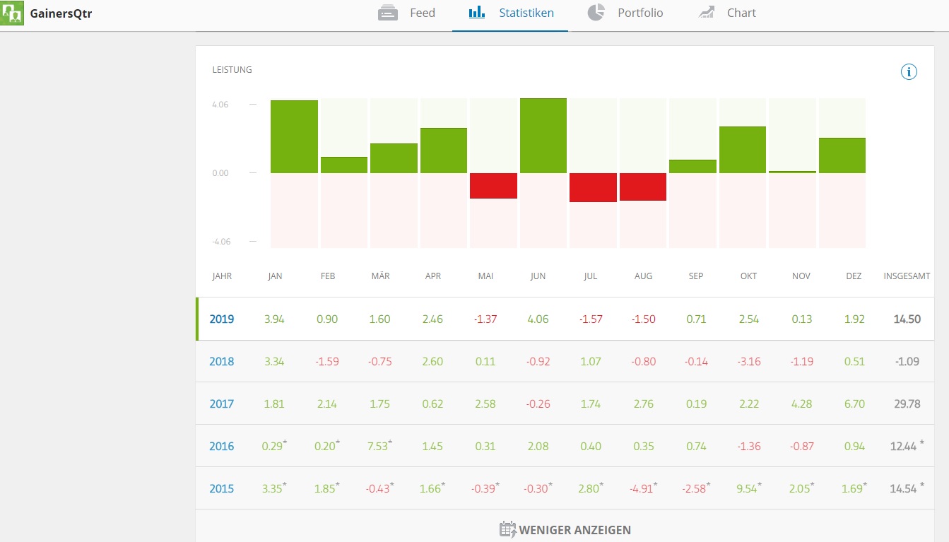Open the performance info icon

coord(909,71)
